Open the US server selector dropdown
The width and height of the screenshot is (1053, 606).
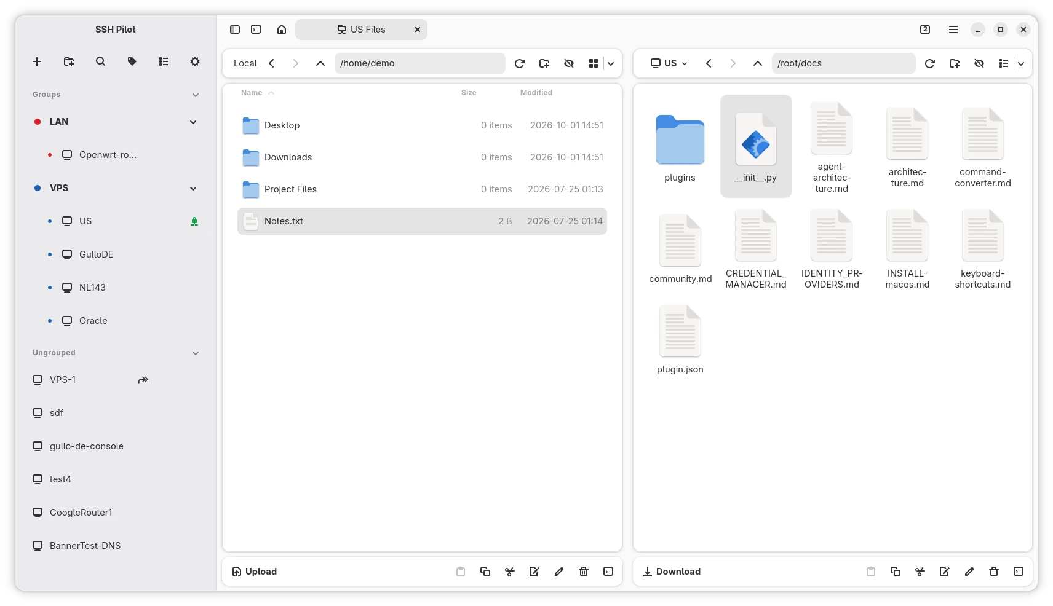coord(669,63)
